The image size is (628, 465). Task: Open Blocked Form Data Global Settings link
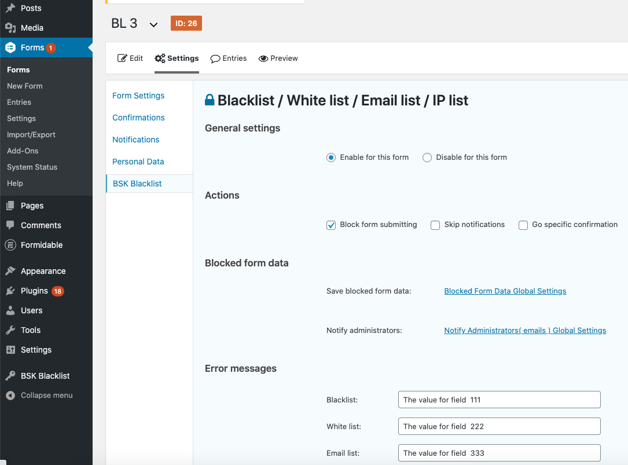click(505, 291)
